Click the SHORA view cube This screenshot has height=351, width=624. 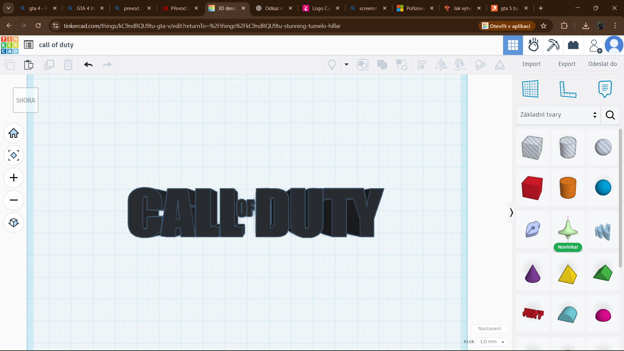(26, 100)
